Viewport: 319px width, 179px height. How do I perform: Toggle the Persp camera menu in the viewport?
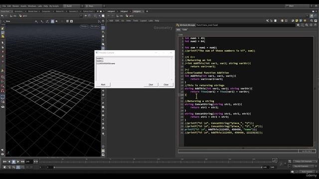(84, 26)
